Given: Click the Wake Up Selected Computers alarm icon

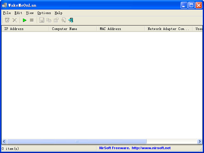Looking at the screenshot, I should (7, 20).
